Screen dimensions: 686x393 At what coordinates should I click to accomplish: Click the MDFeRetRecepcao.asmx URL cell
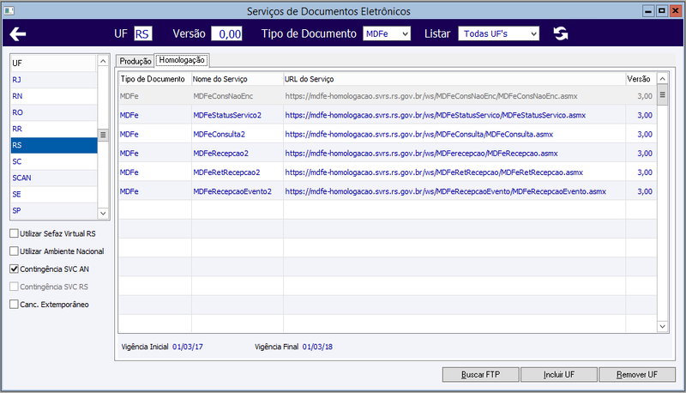point(454,172)
